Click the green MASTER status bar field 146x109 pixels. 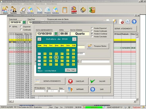coord(94,107)
